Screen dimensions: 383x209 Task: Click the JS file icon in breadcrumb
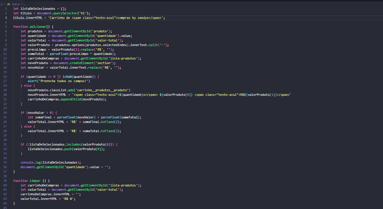point(8,4)
